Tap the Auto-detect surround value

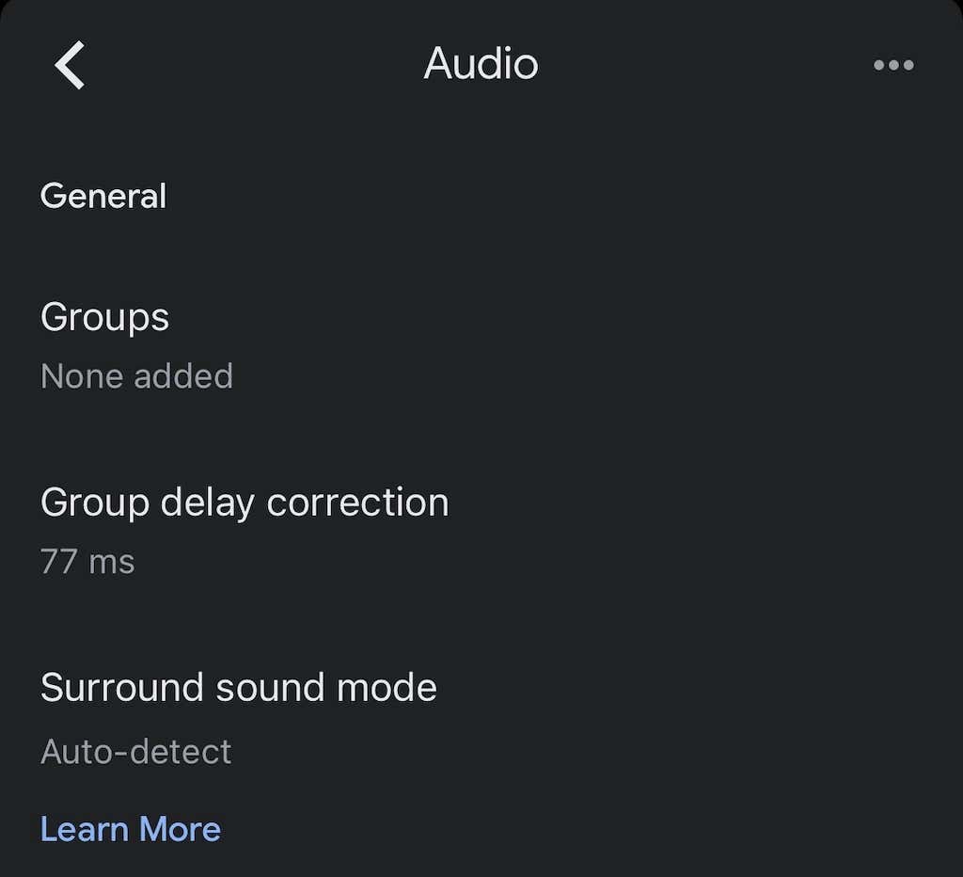[x=136, y=752]
